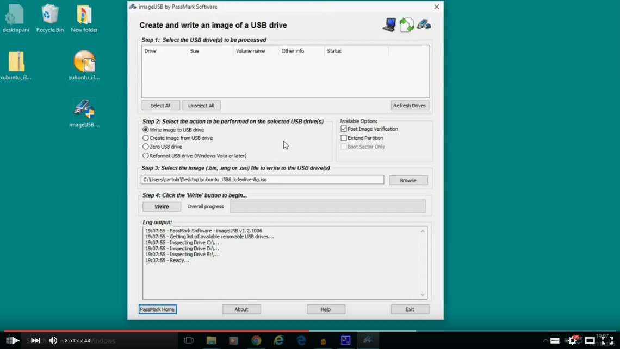Image resolution: width=620 pixels, height=349 pixels.
Task: Select Create image from USB drive
Action: (x=146, y=138)
